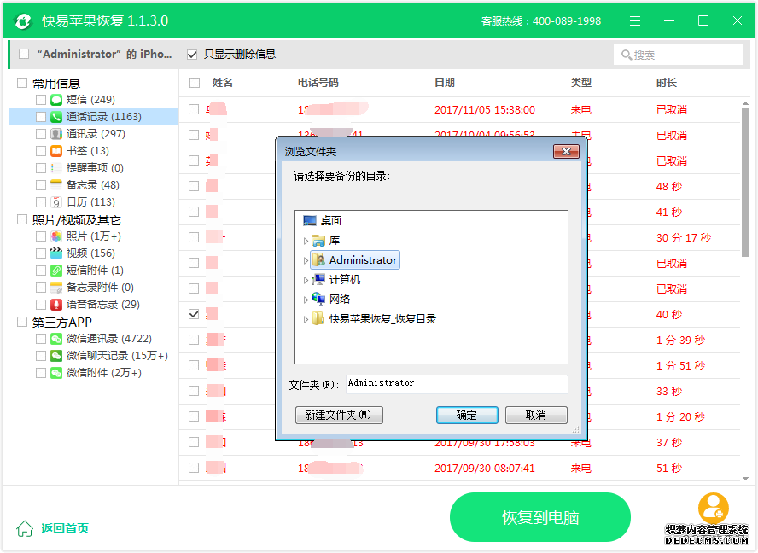Click the scrollbar down arrow of call list
The width and height of the screenshot is (758, 553).
click(x=745, y=478)
